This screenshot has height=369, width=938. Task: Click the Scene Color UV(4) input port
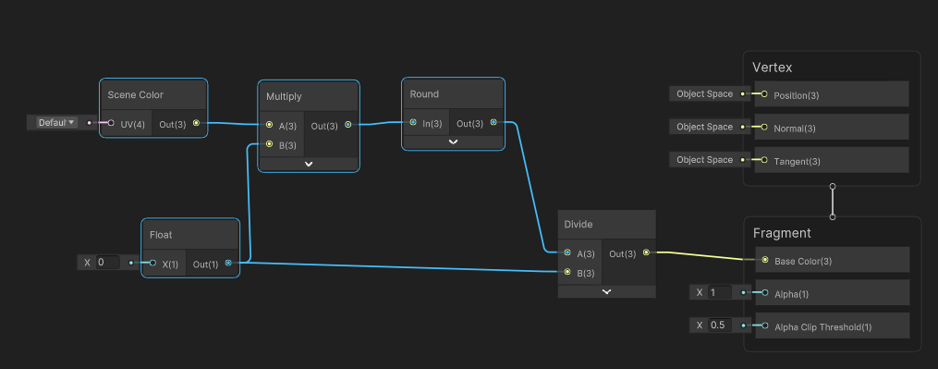point(111,123)
